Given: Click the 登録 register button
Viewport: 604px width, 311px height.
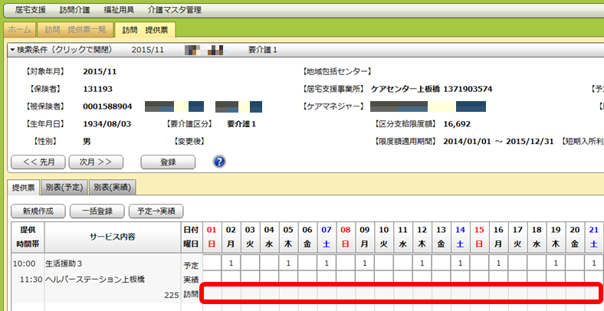Looking at the screenshot, I should 167,162.
